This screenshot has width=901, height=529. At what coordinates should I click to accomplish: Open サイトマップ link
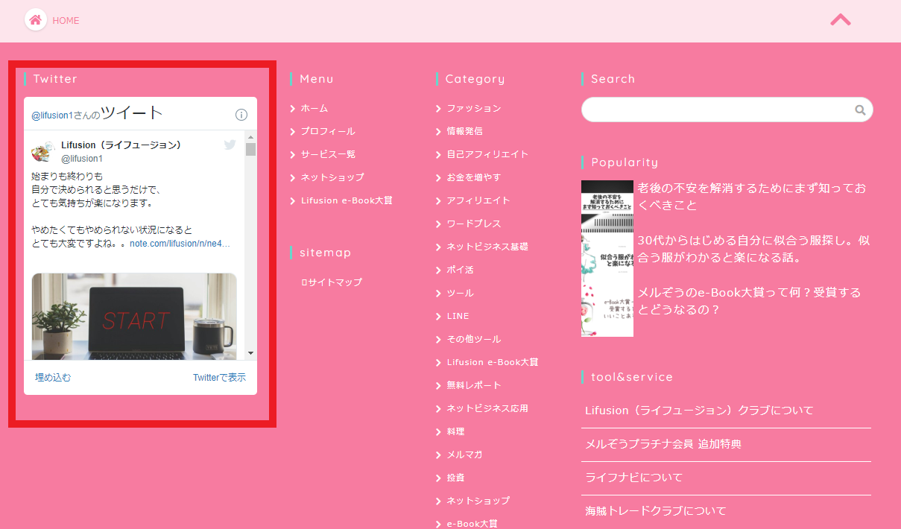click(x=332, y=282)
